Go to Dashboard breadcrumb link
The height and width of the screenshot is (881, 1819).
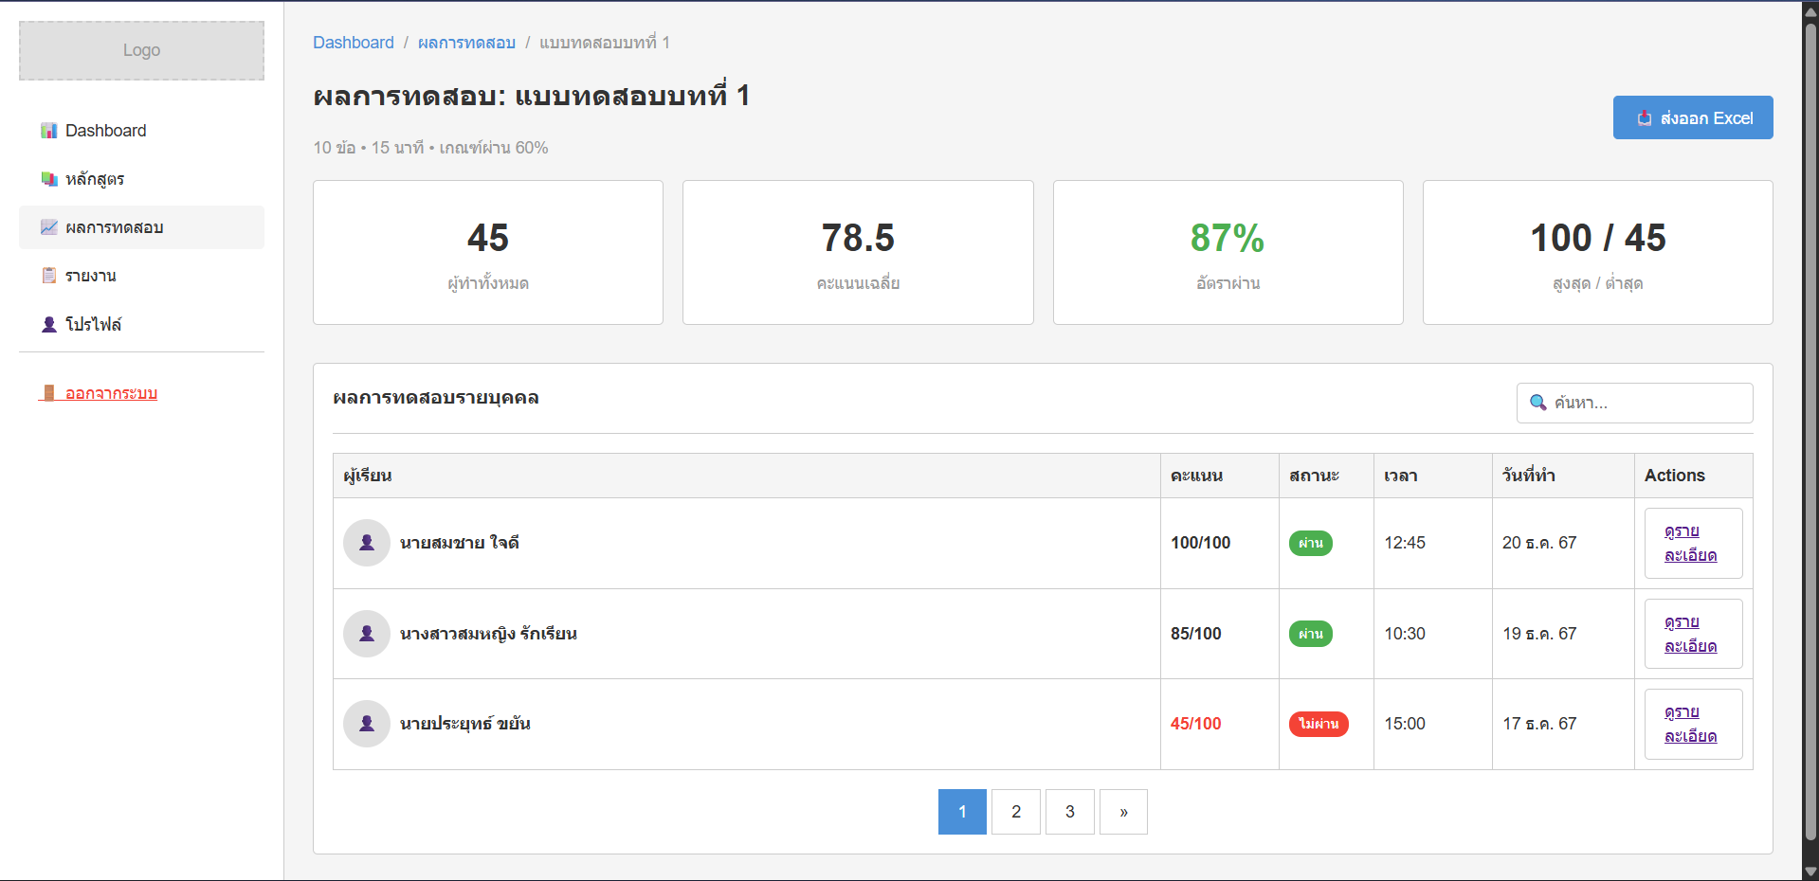[x=353, y=43]
